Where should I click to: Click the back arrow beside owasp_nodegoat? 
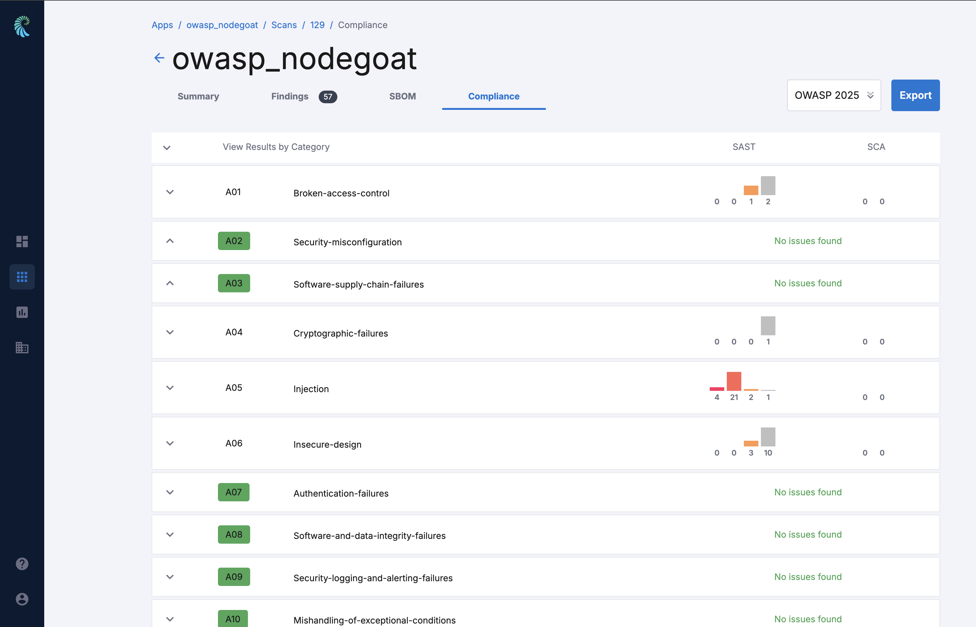pyautogui.click(x=159, y=58)
